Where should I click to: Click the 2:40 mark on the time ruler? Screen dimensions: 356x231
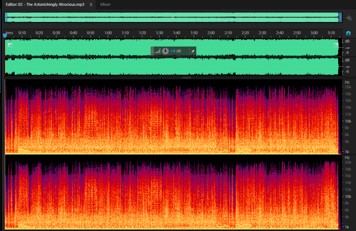pyautogui.click(x=280, y=33)
